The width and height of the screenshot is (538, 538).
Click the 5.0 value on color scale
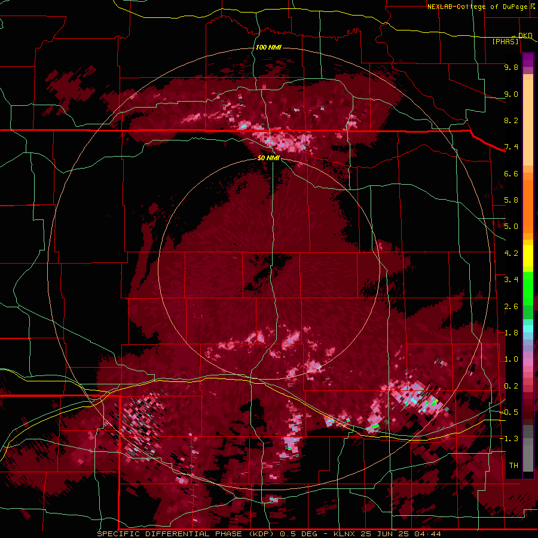(511, 227)
